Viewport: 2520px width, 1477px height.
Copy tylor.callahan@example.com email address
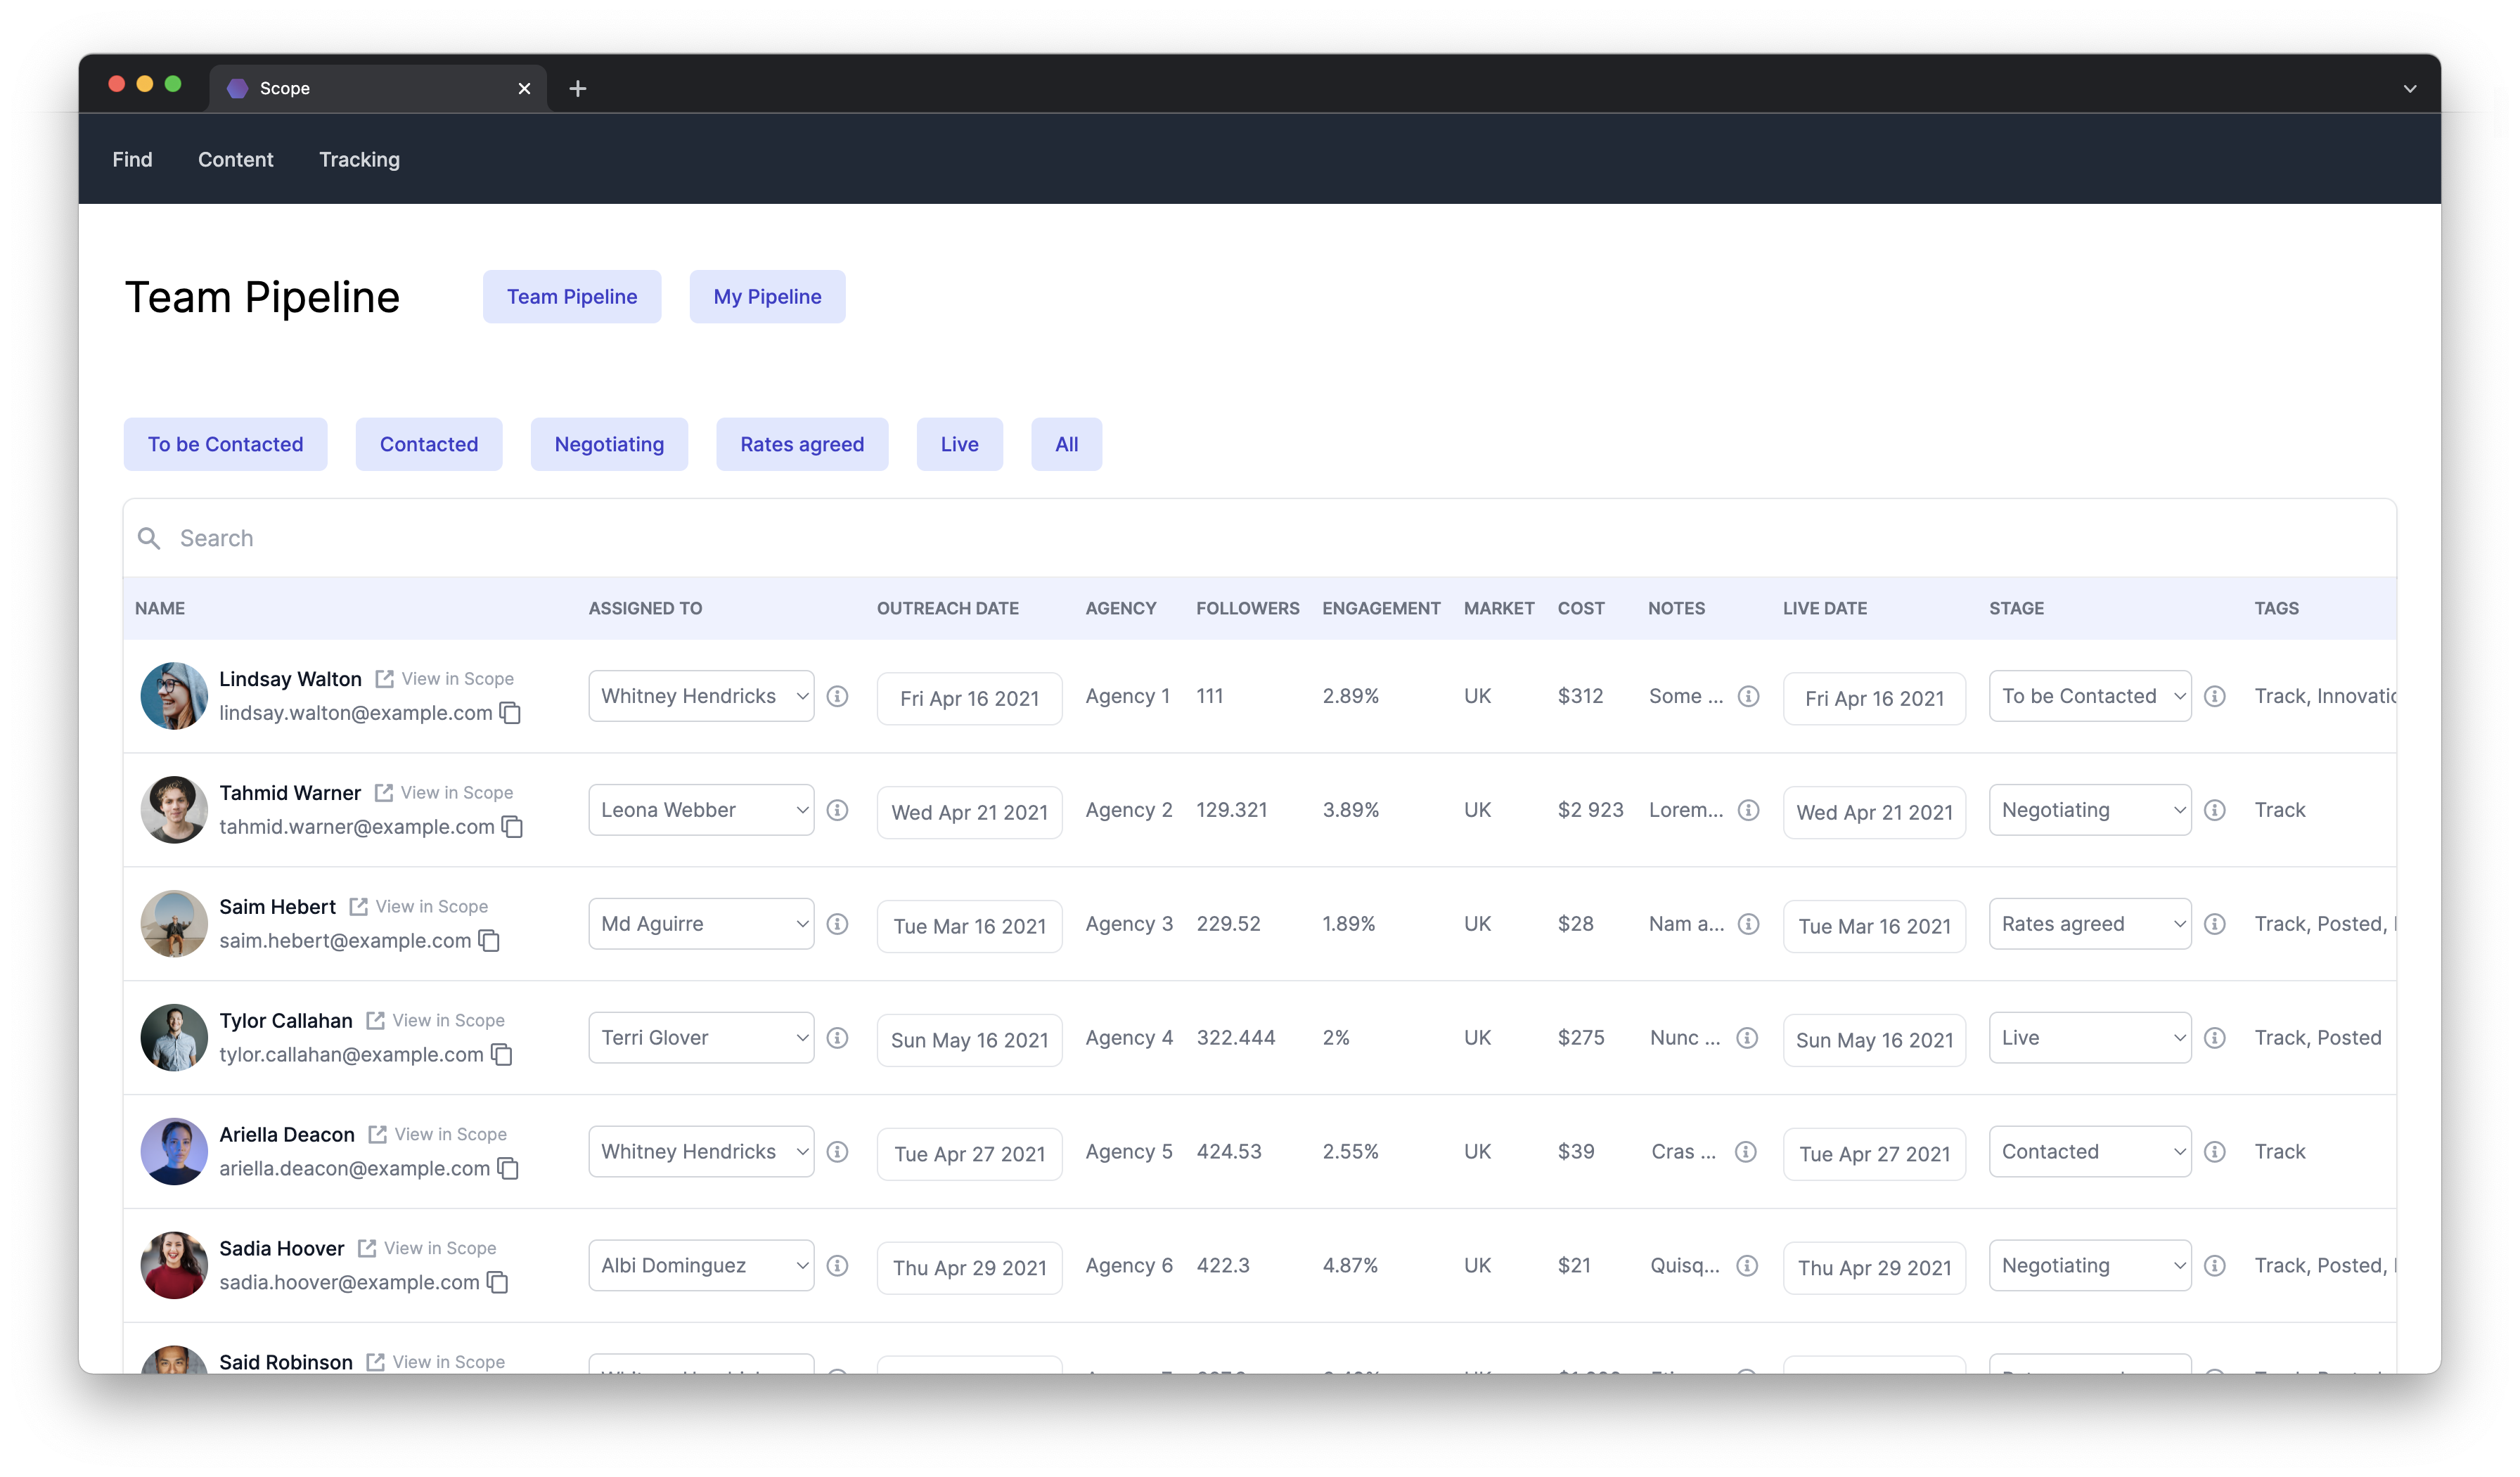[x=502, y=1055]
